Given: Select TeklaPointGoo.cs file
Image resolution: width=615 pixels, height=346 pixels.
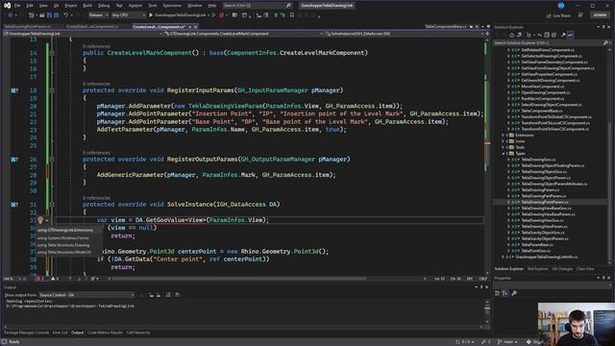Looking at the screenshot, I should pyautogui.click(x=536, y=251).
